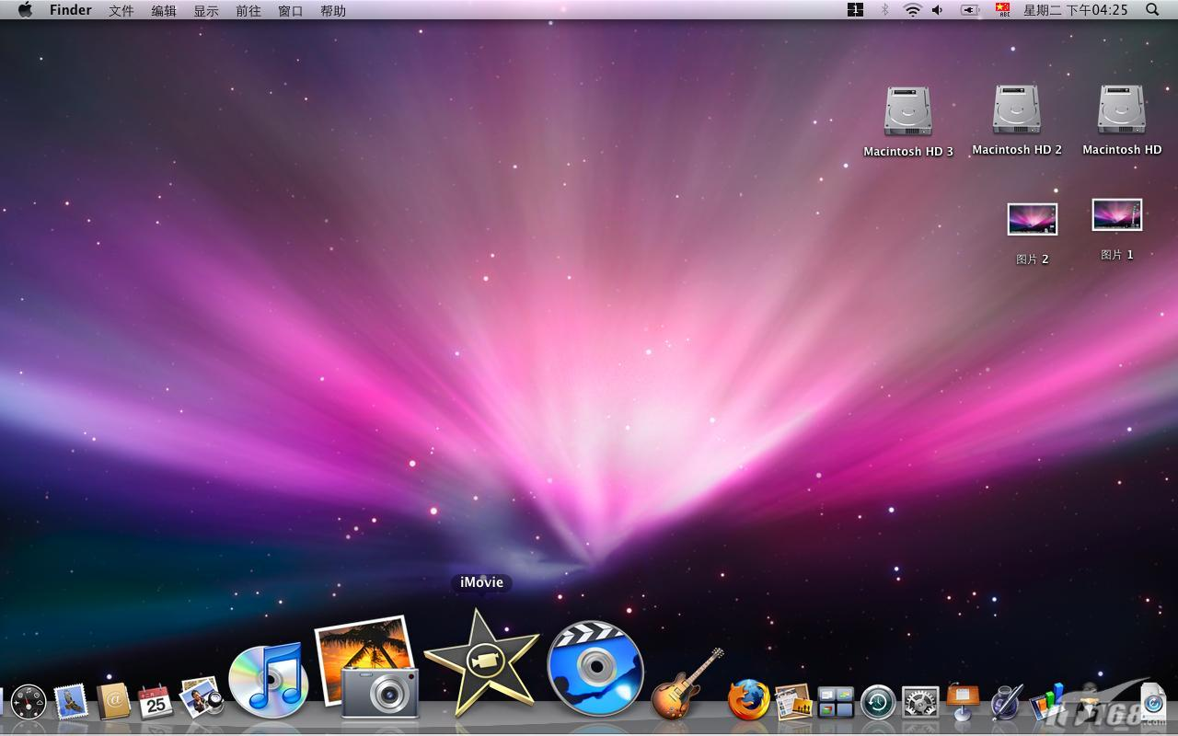Select the 图片 2 image thumbnail
This screenshot has height=736, width=1178.
point(1032,219)
